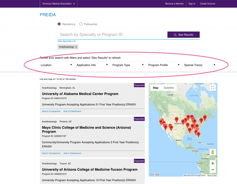Screen dimensions: 237x184
Task: Select the Fellowship radio button
Action: coord(81,24)
